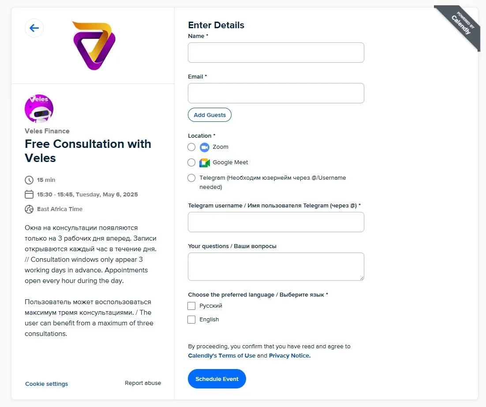The width and height of the screenshot is (486, 407).
Task: Click the Google Meet icon
Action: [x=204, y=162]
